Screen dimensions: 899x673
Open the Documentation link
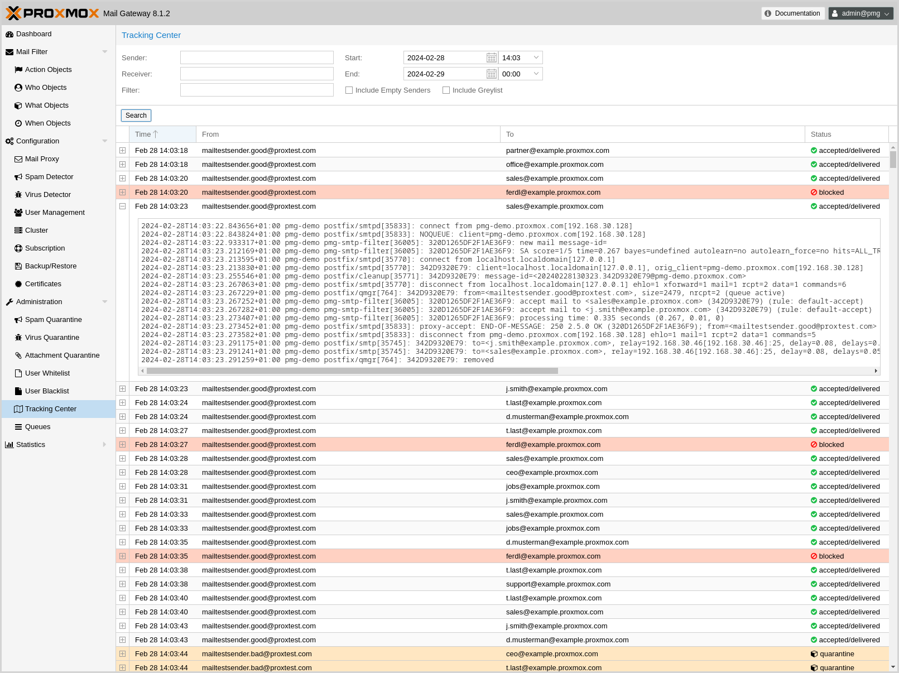[x=792, y=13]
